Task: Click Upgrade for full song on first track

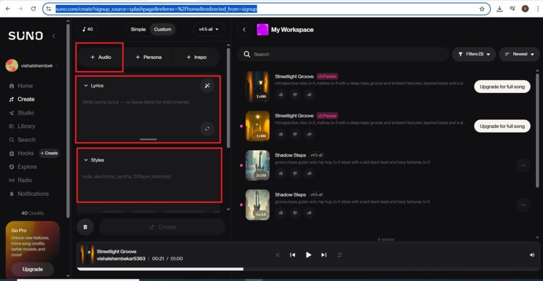Action: (502, 86)
